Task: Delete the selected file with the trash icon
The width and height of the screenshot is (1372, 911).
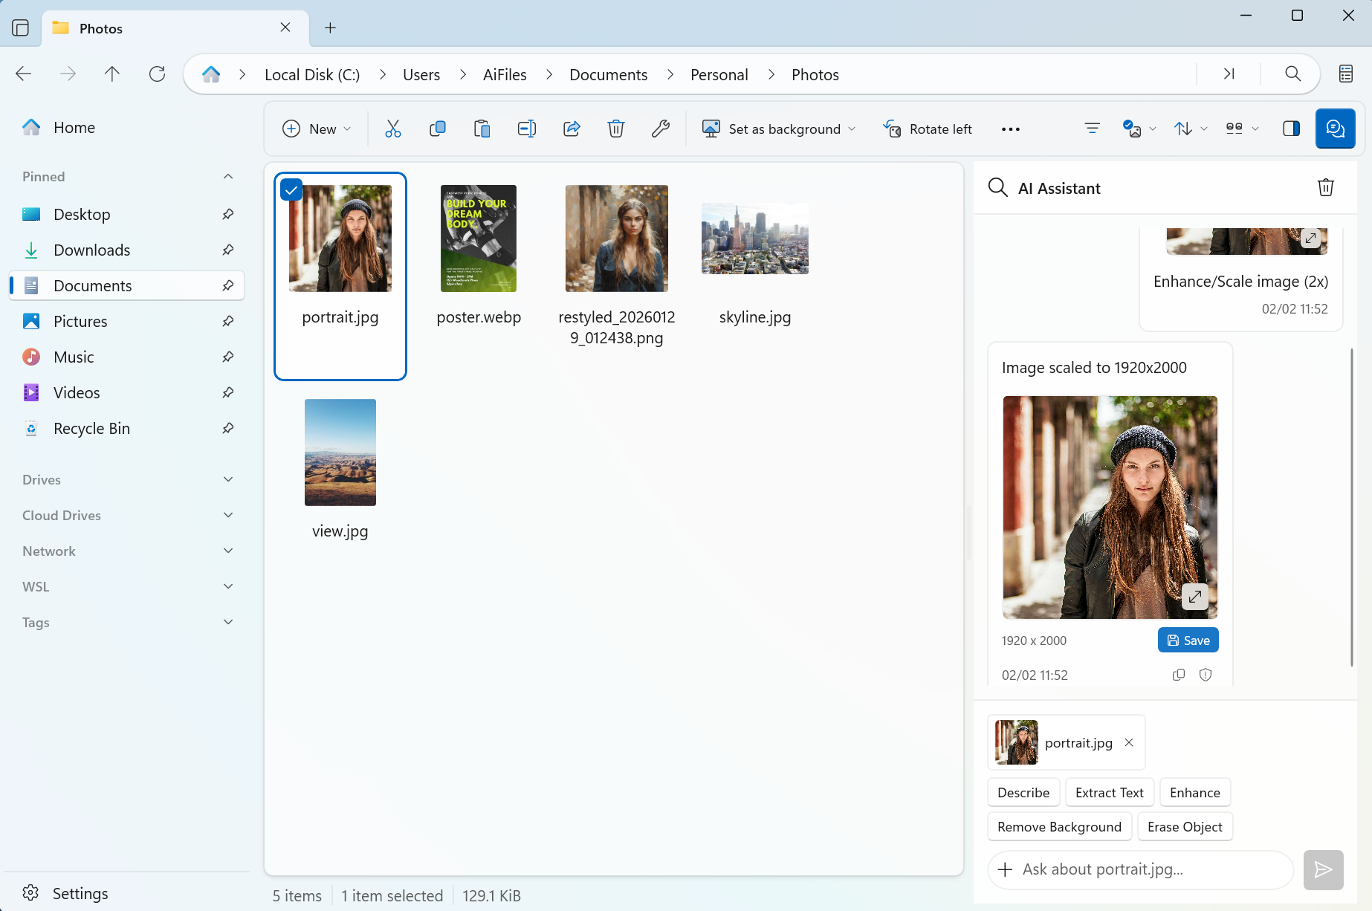Action: tap(615, 128)
